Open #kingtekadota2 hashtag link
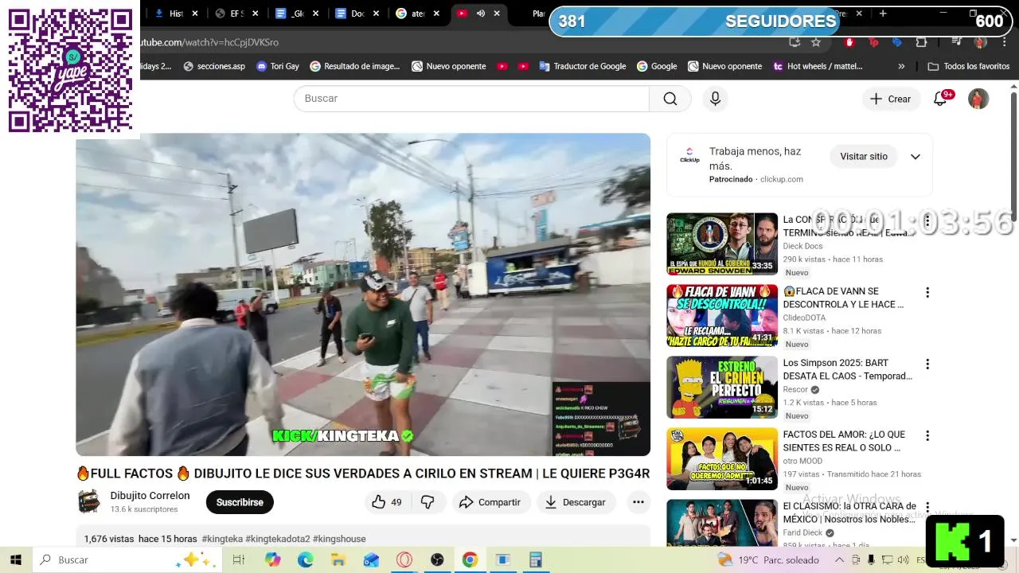Image resolution: width=1019 pixels, height=573 pixels. click(278, 539)
